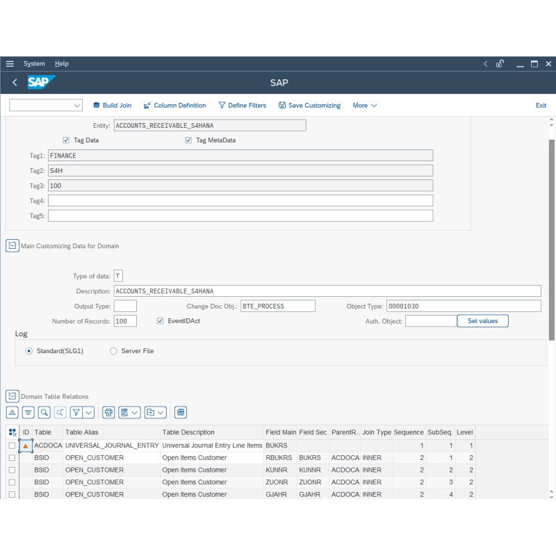
Task: Click the Field Main column header
Action: pyautogui.click(x=281, y=432)
